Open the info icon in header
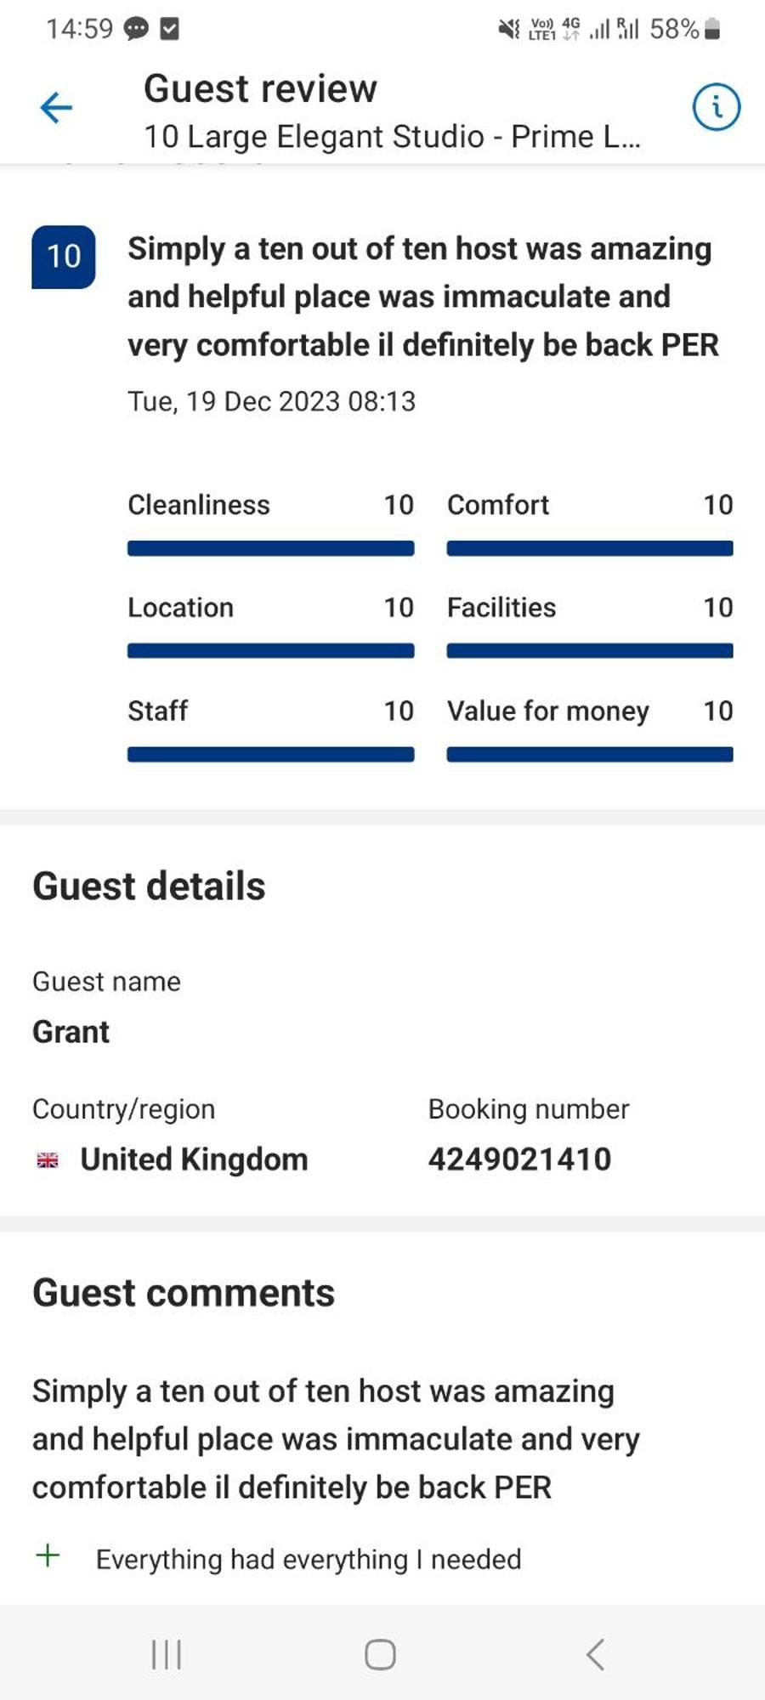 point(716,107)
